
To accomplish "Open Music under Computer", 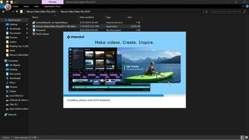I will (12, 82).
